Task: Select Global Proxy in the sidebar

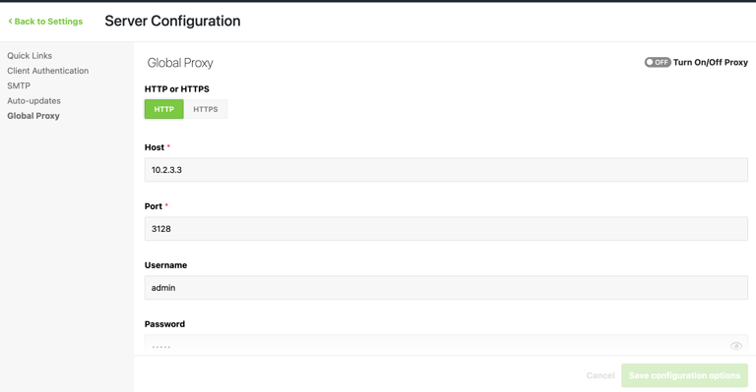Action: coord(33,116)
